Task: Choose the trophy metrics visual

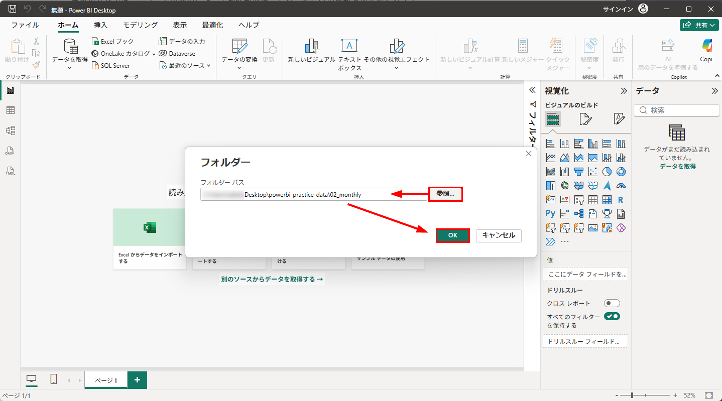Action: point(607,214)
